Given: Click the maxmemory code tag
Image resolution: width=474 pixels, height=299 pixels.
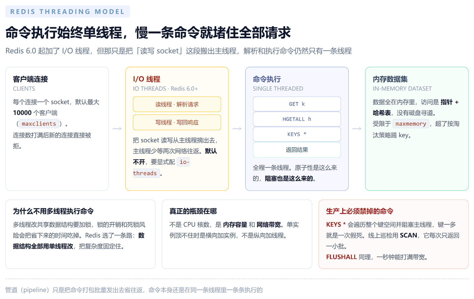Looking at the screenshot, I should (x=411, y=124).
